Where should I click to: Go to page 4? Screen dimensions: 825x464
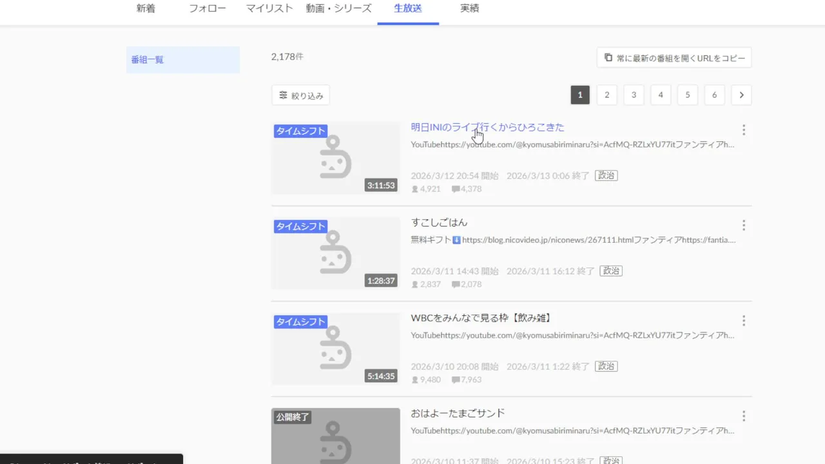coord(661,95)
